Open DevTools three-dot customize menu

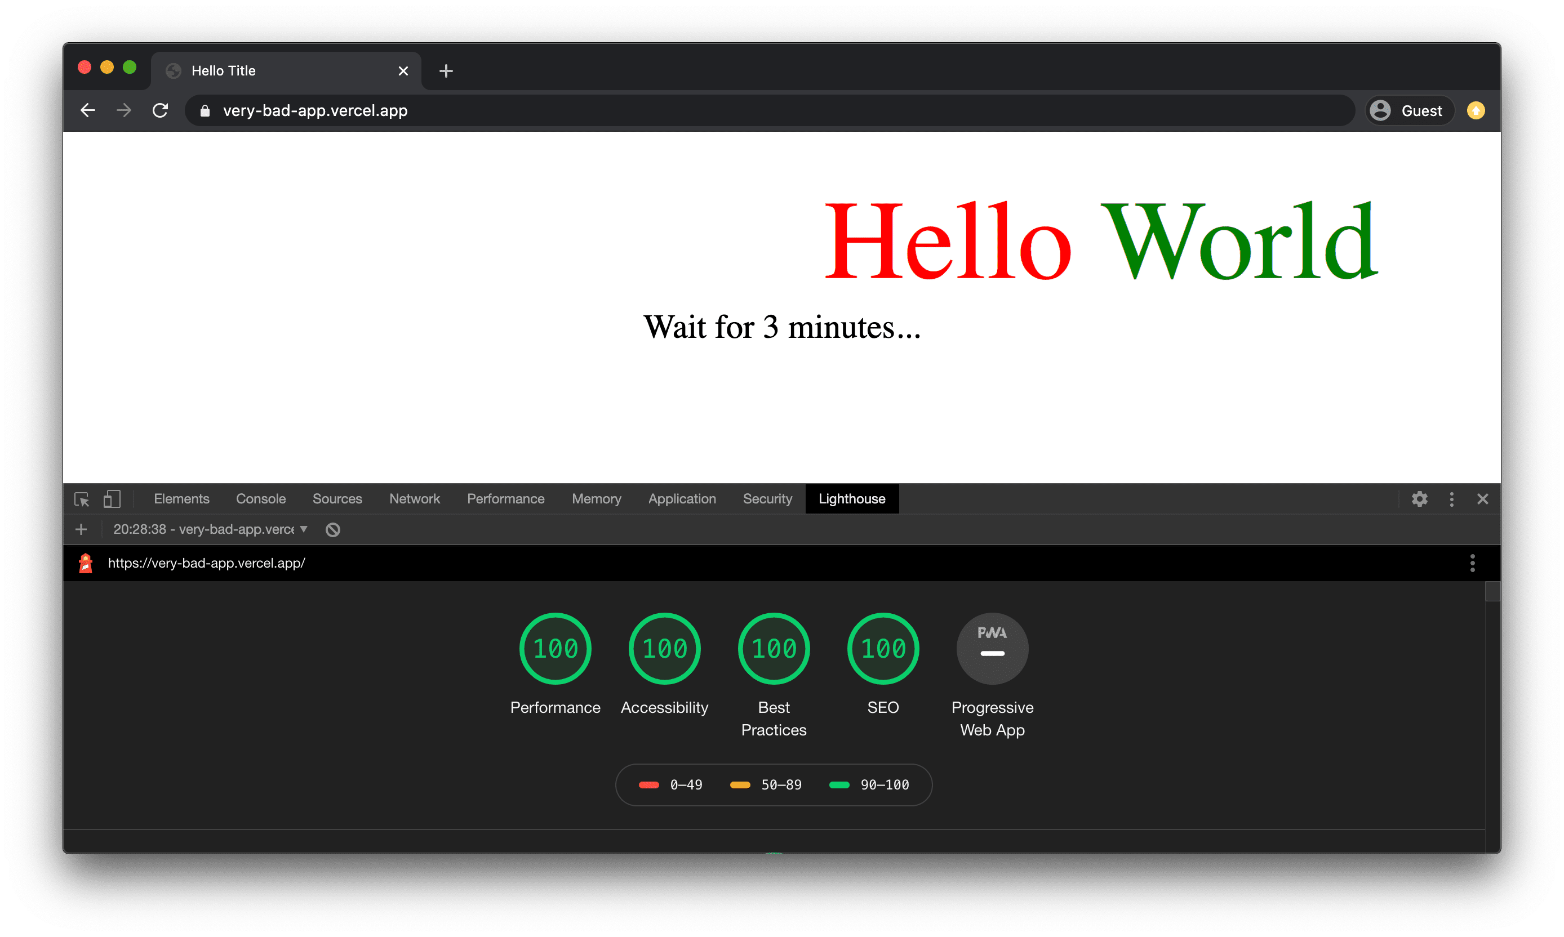(1451, 499)
